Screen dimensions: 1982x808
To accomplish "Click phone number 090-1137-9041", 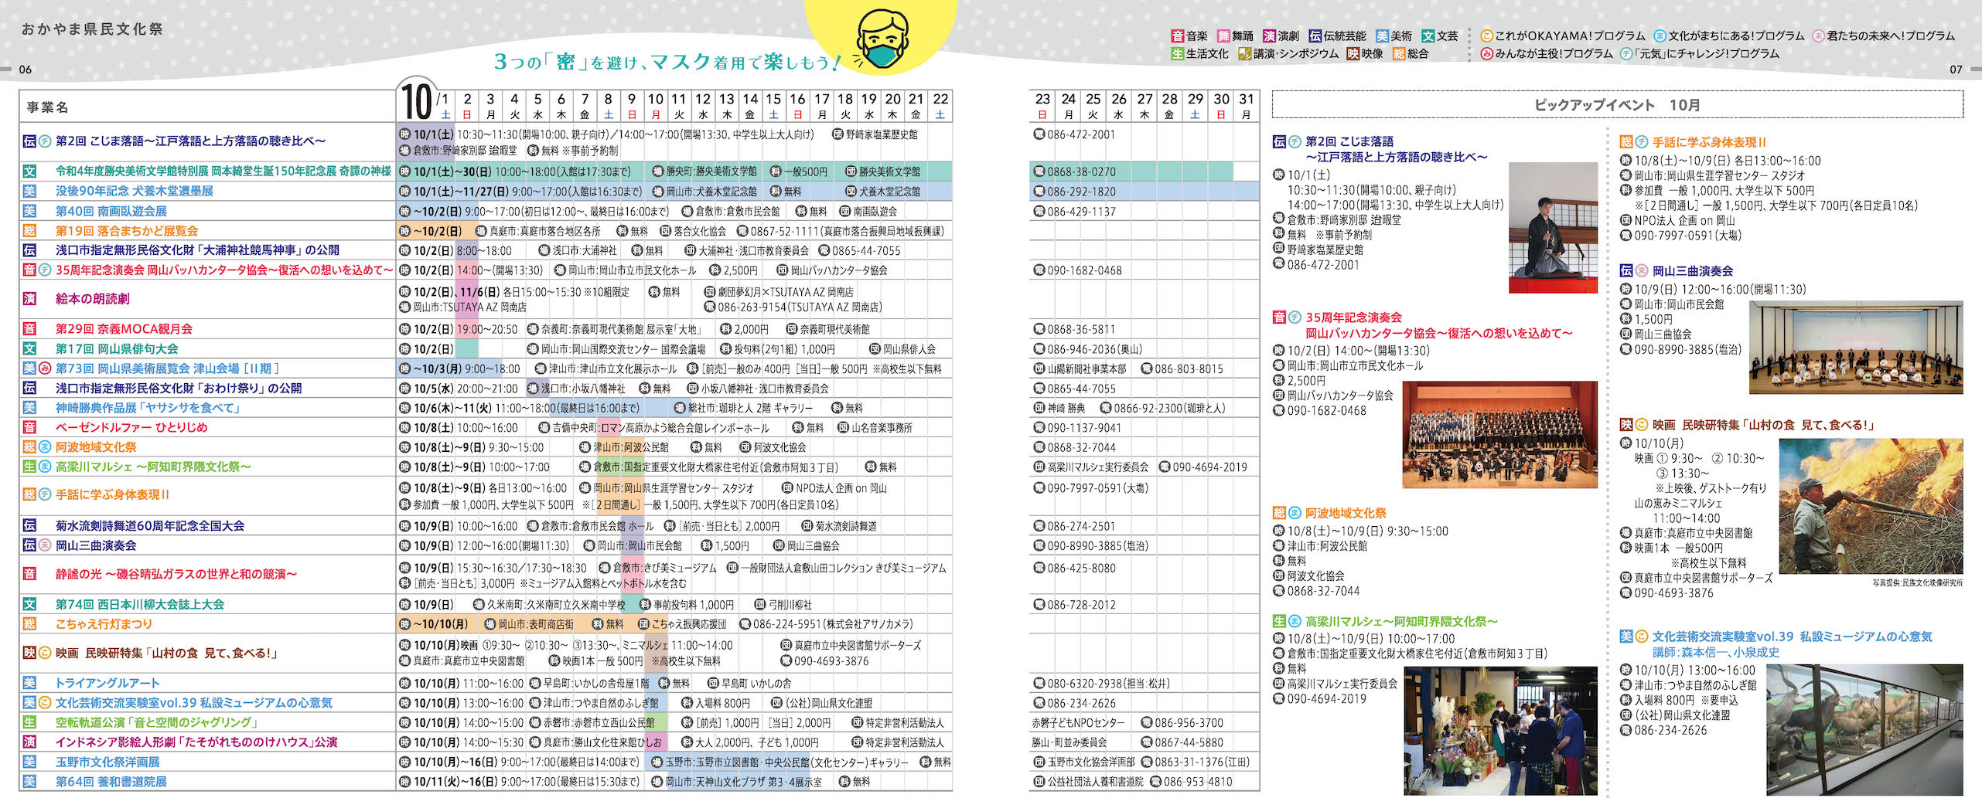I will [1084, 427].
